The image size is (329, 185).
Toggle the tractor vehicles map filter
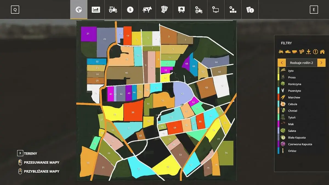tap(281, 52)
